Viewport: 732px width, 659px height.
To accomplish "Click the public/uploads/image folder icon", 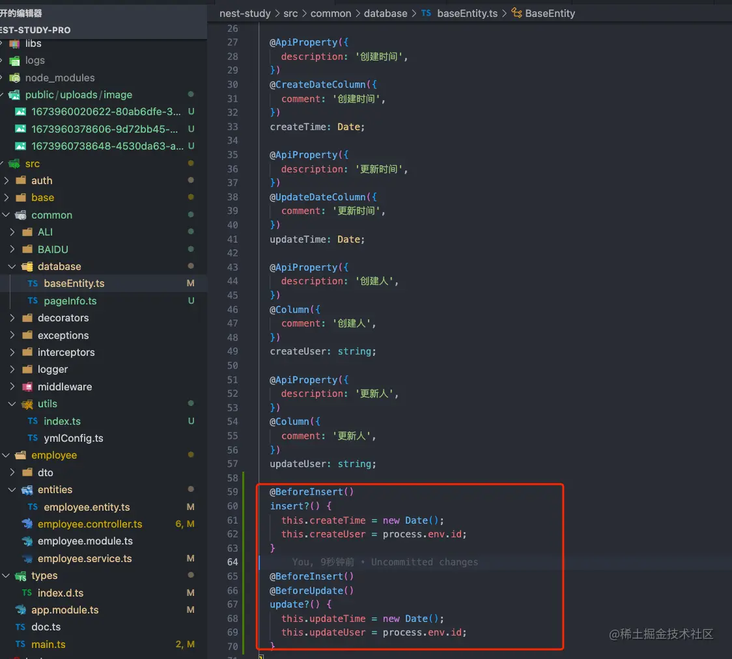I will (x=14, y=95).
